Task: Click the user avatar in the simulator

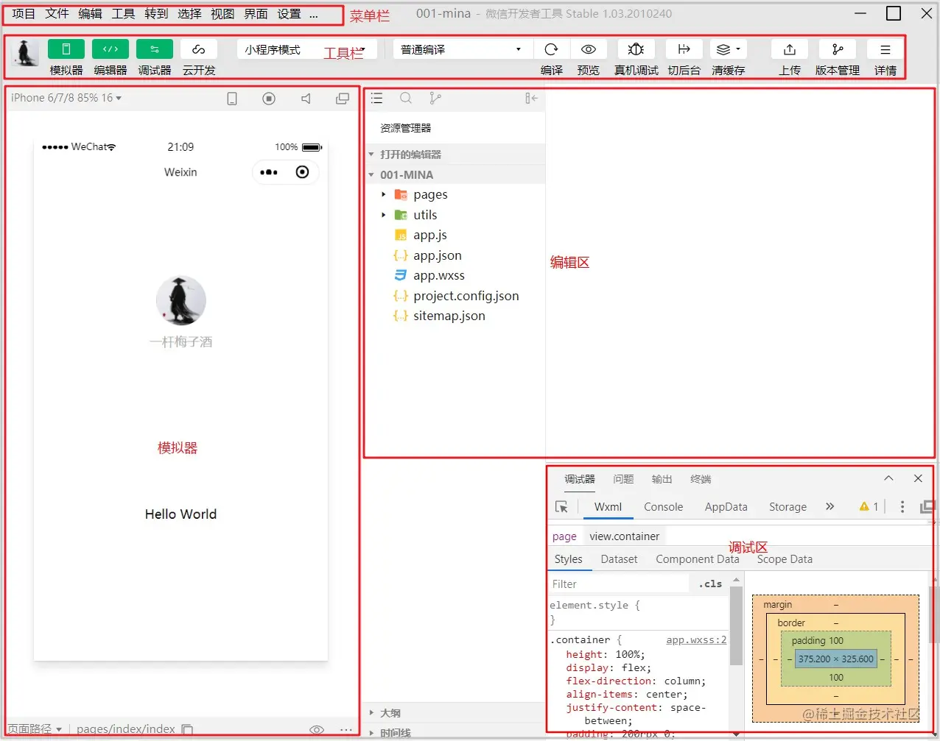Action: [x=180, y=300]
